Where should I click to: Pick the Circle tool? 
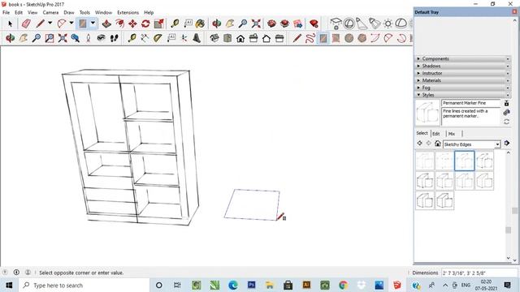(x=349, y=38)
